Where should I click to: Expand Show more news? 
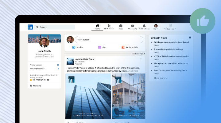tap(161, 78)
